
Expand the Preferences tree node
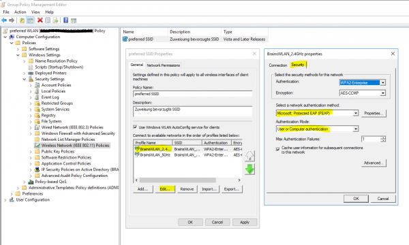tap(12, 194)
